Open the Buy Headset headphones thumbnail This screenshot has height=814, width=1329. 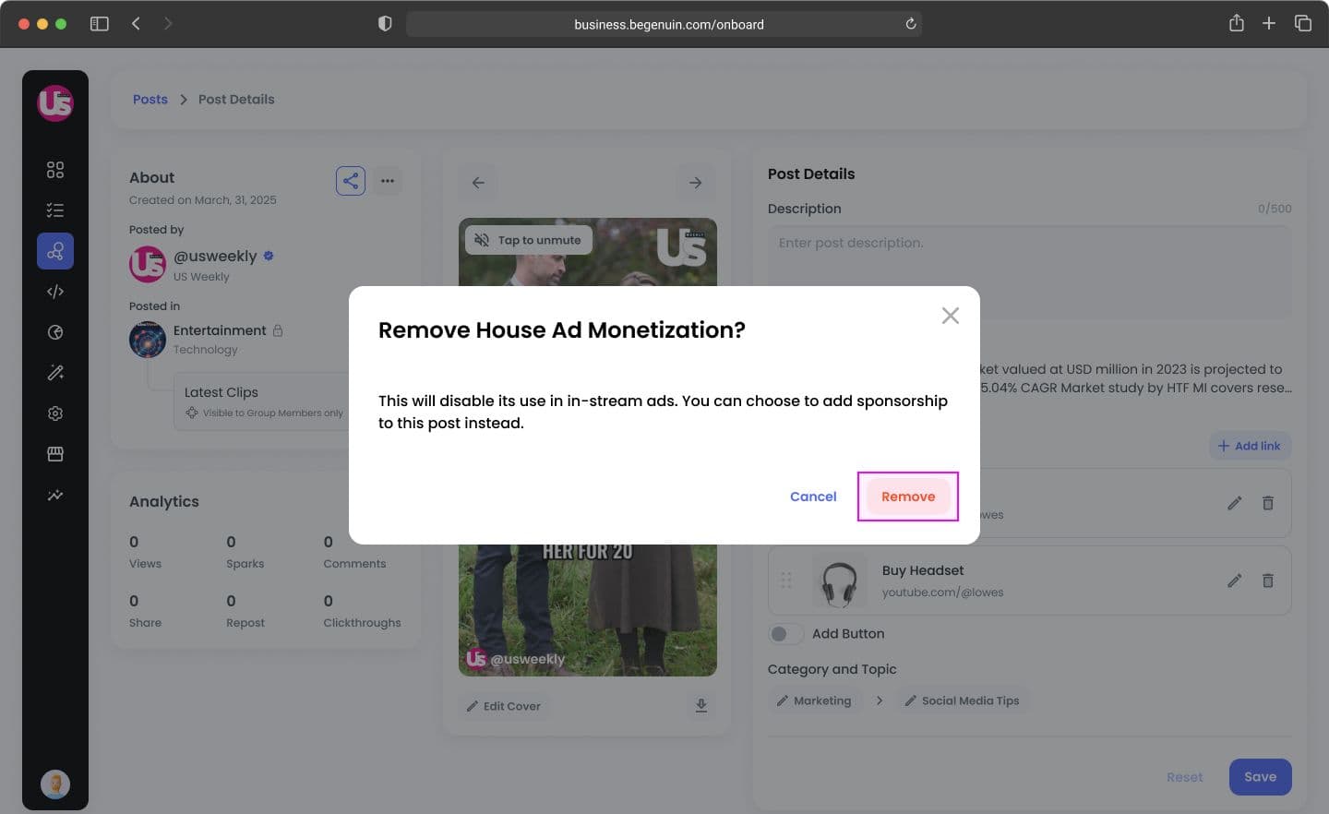(x=840, y=581)
